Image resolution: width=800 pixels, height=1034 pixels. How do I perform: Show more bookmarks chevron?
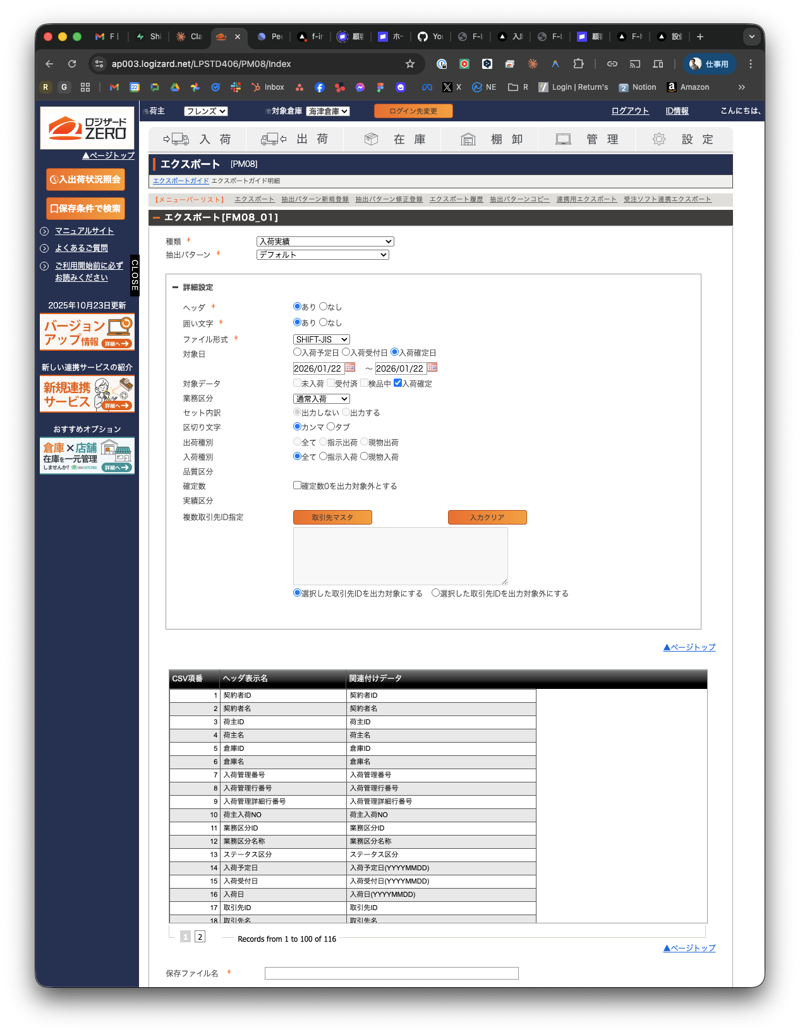click(742, 87)
